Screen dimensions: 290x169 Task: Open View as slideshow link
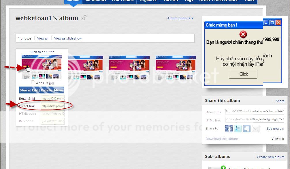click(68, 38)
